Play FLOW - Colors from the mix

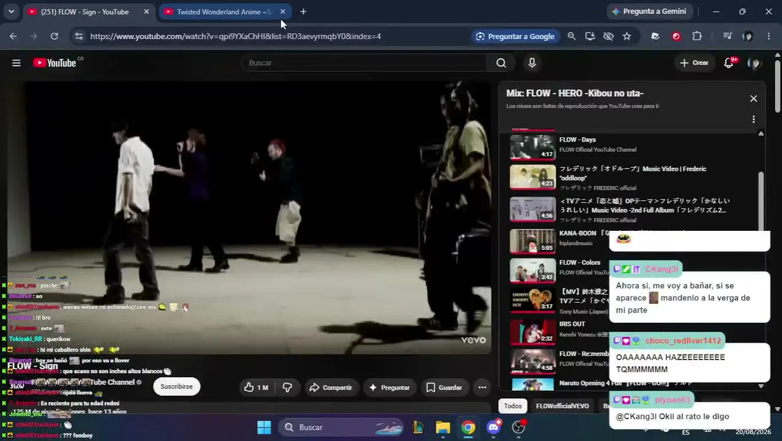click(579, 262)
